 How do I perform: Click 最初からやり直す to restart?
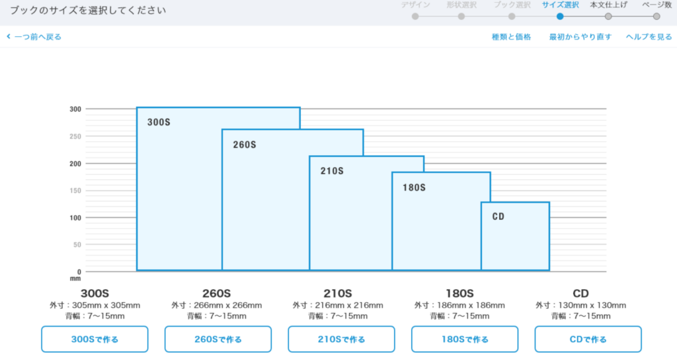pos(580,37)
